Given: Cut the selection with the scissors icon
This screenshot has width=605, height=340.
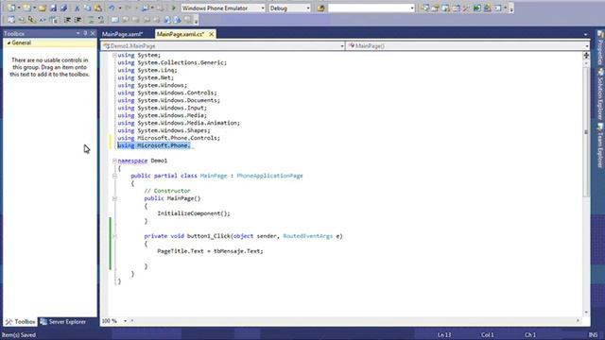Looking at the screenshot, I should [78, 8].
